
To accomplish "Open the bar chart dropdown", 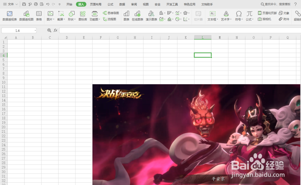I will pos(170,13).
